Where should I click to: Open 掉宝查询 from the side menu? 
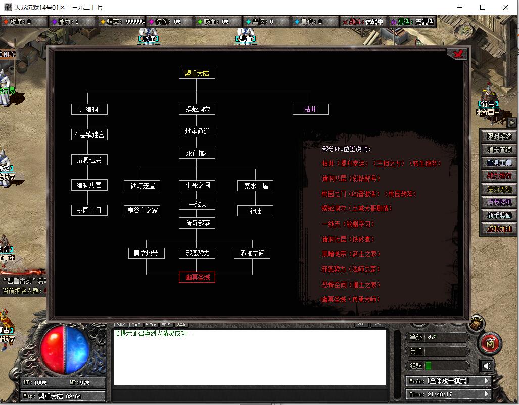[499, 150]
